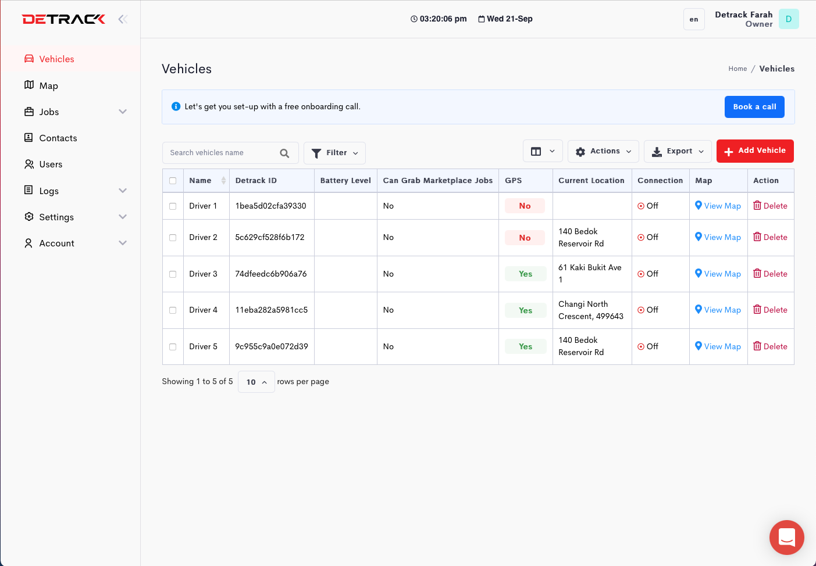Delete Driver 1 via trash icon
The height and width of the screenshot is (566, 816).
pos(757,206)
